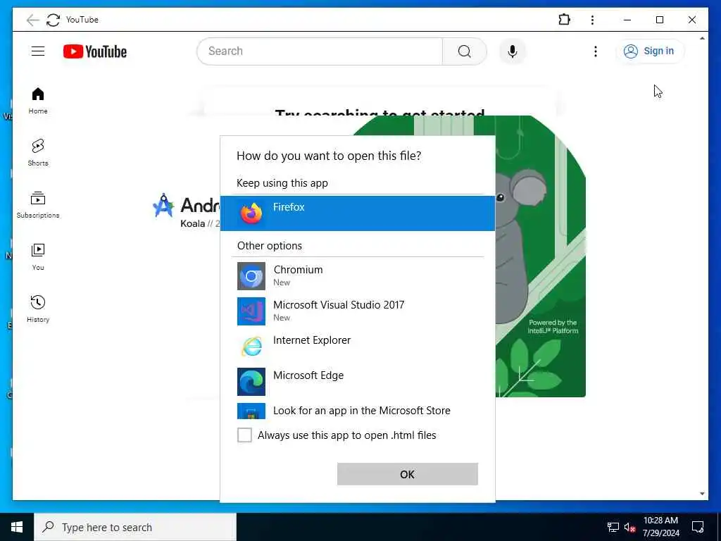The width and height of the screenshot is (721, 541).
Task: Open the extensions puzzle icon
Action: click(x=564, y=20)
